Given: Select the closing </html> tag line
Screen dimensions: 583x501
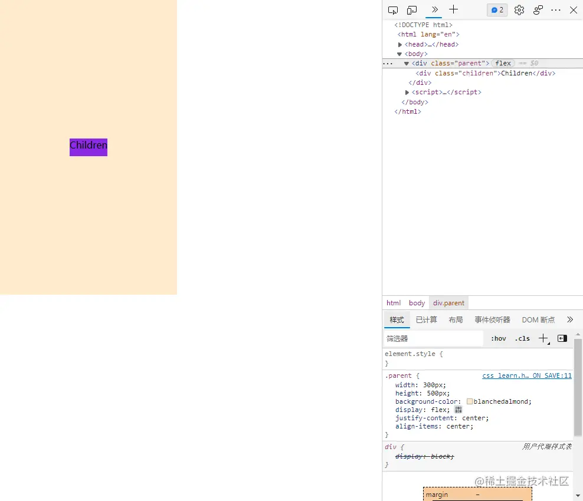Looking at the screenshot, I should pyautogui.click(x=408, y=111).
